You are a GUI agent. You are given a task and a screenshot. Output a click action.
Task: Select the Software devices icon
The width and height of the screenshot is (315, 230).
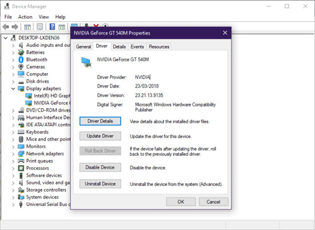(x=21, y=176)
